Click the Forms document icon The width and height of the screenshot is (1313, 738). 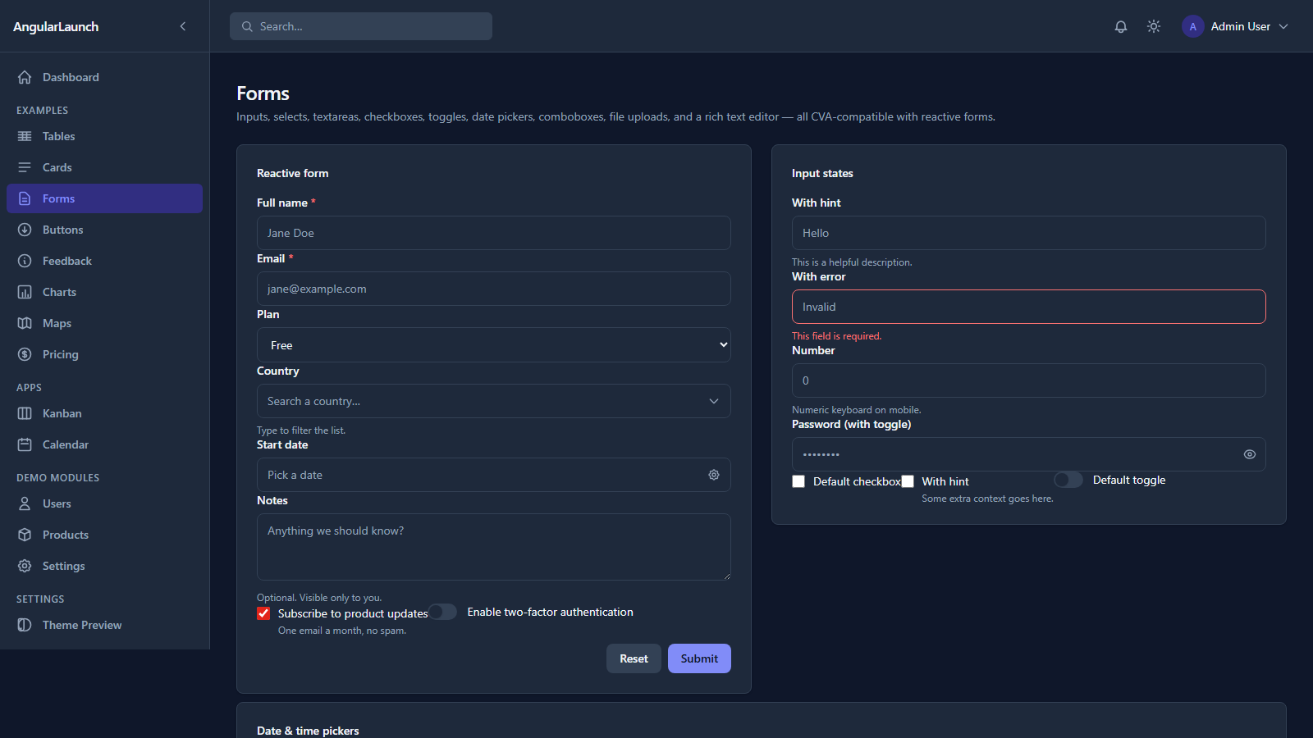coord(25,198)
